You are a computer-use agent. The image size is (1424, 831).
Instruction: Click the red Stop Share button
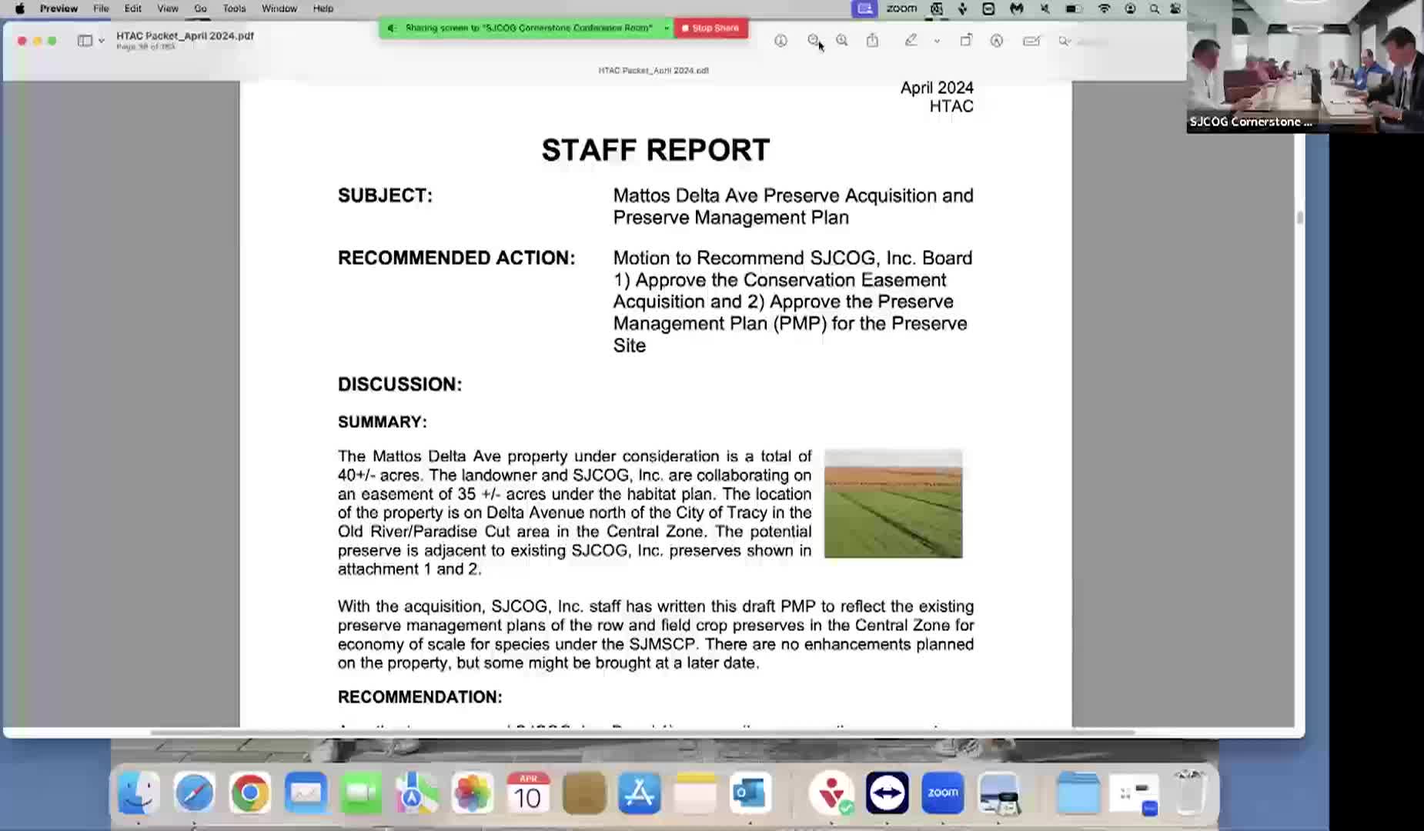click(x=710, y=28)
